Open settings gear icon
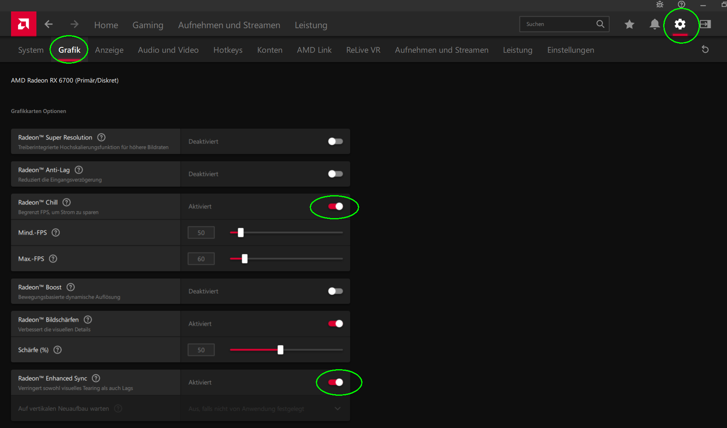The image size is (727, 428). pos(680,25)
